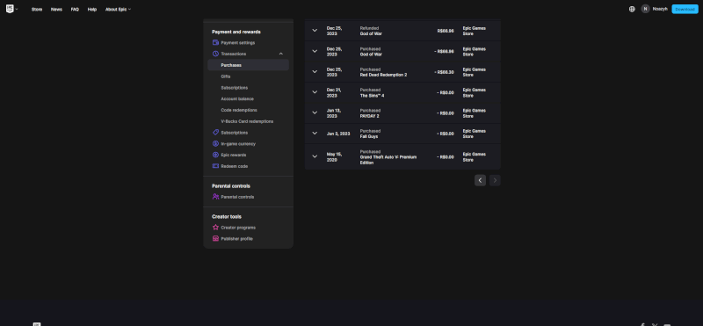This screenshot has height=326, width=703.
Task: Click the disabled next page arrow
Action: (x=495, y=180)
